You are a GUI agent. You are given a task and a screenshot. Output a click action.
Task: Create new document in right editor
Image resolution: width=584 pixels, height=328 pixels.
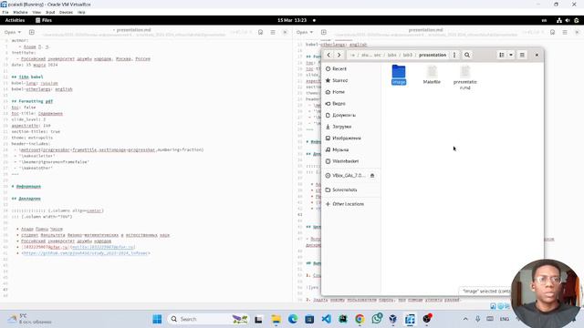[x=324, y=33]
